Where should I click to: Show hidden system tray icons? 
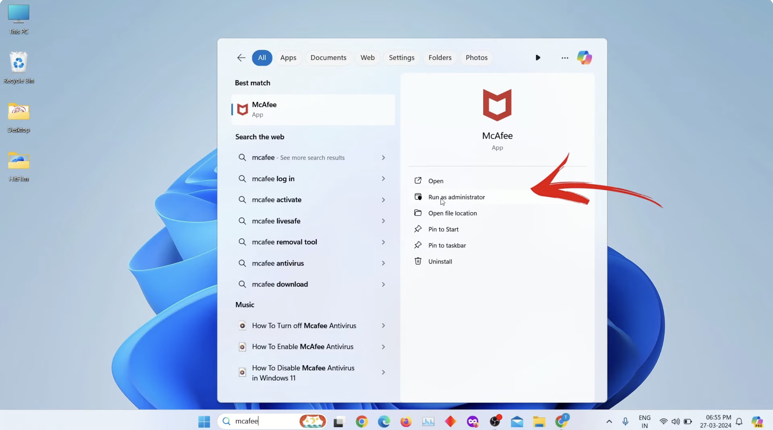tap(609, 421)
